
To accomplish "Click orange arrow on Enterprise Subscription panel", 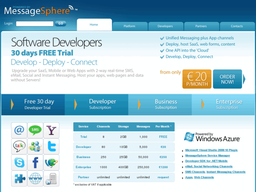I will [202, 104].
